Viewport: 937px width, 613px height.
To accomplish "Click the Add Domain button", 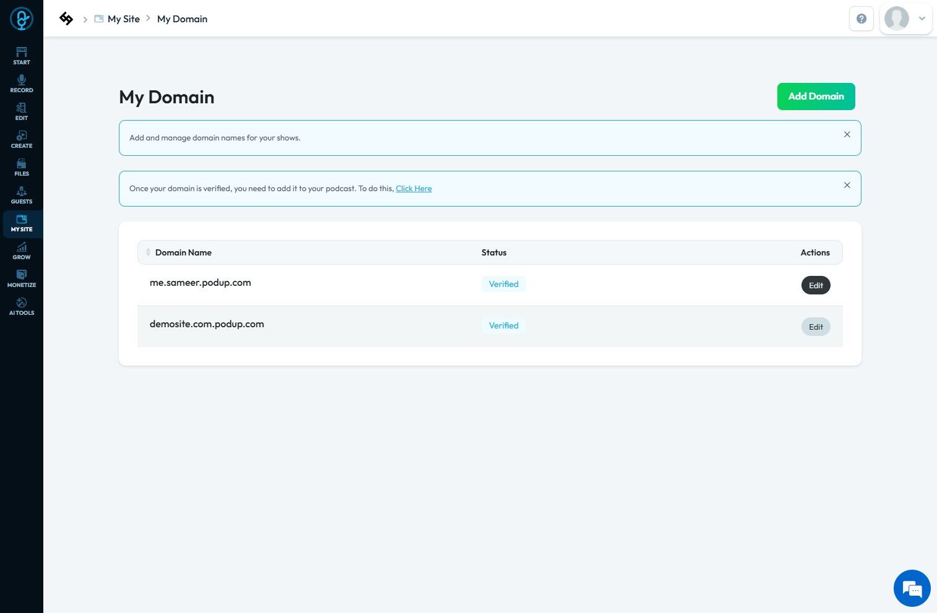I will (816, 96).
